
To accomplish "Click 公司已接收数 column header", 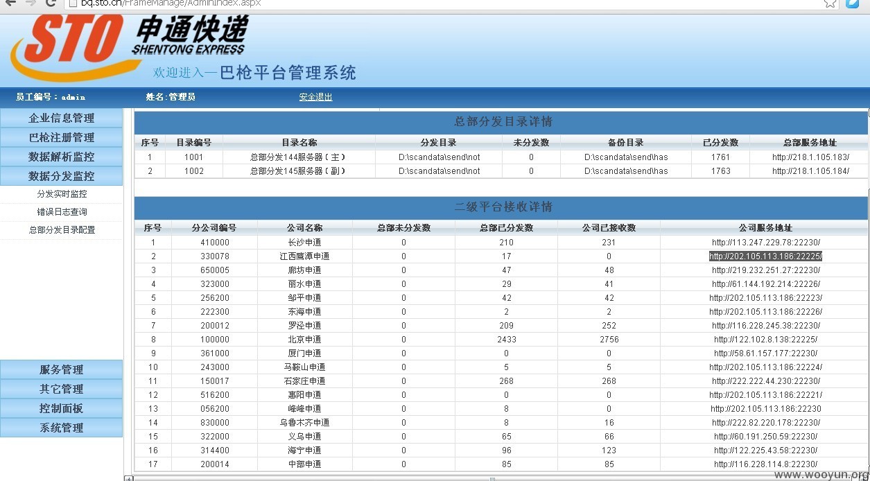I will tap(609, 228).
